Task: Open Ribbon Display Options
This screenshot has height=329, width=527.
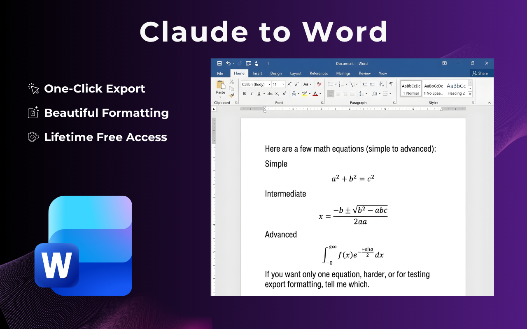Action: click(445, 63)
